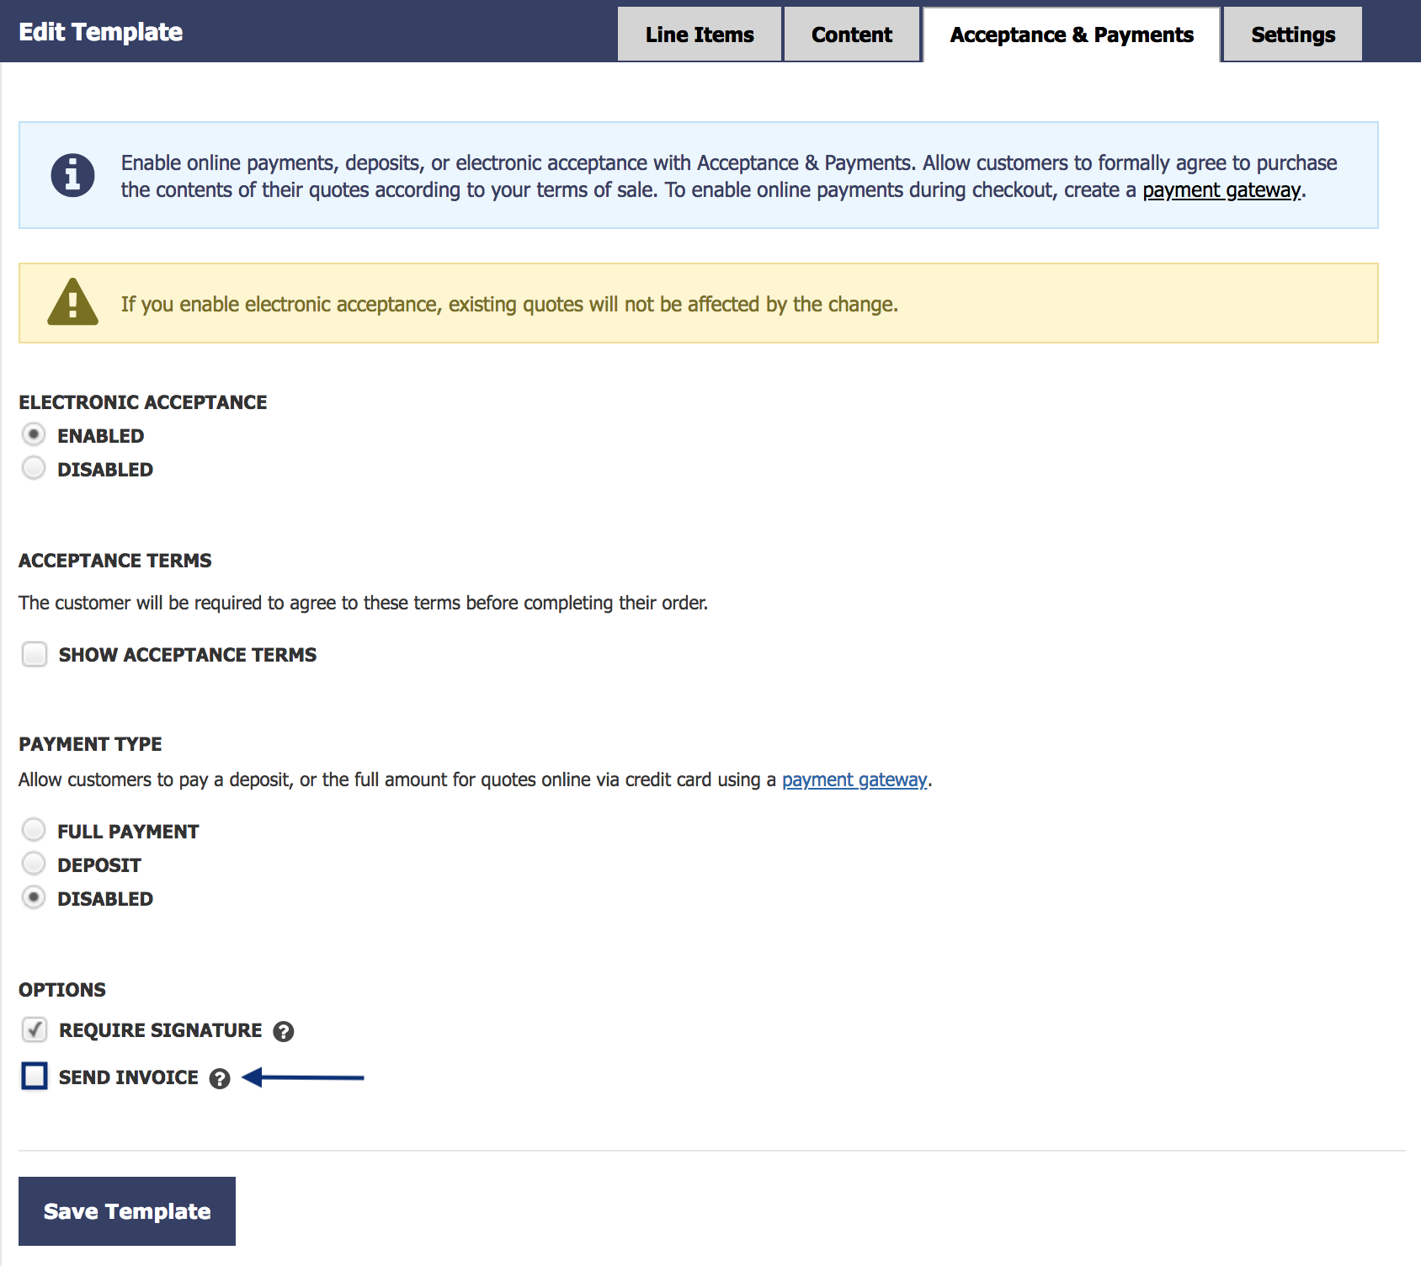
Task: Click the Save Template button
Action: [127, 1211]
